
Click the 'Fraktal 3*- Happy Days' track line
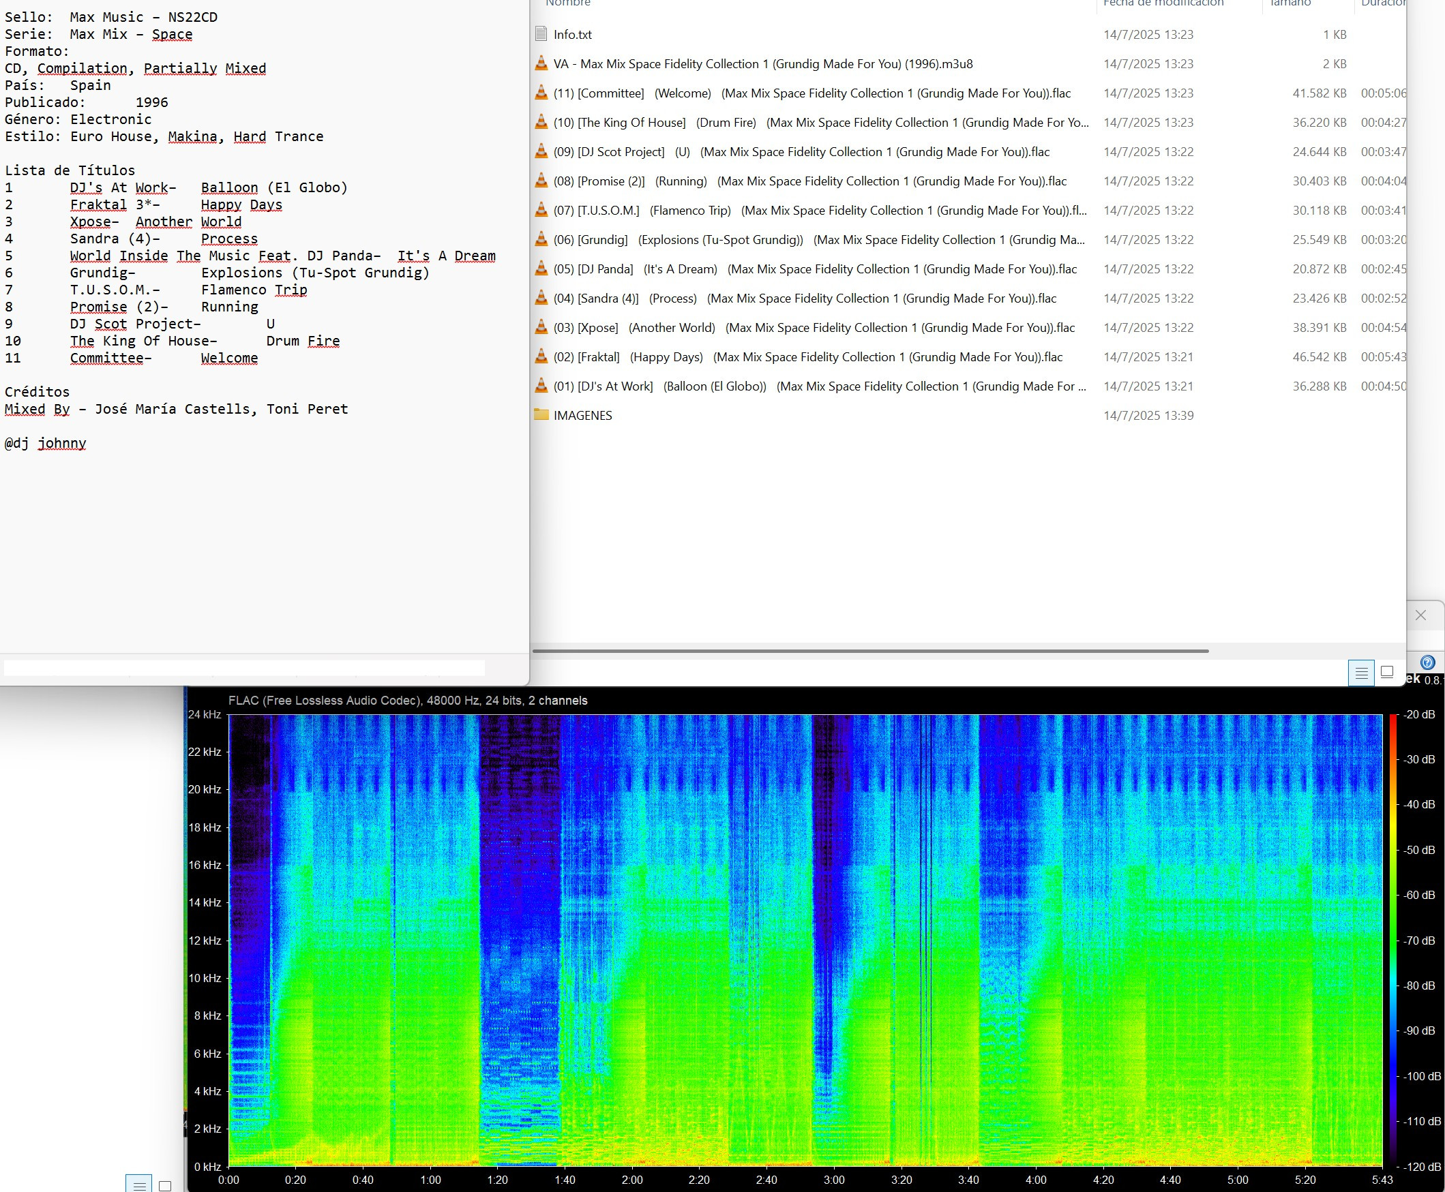[143, 204]
